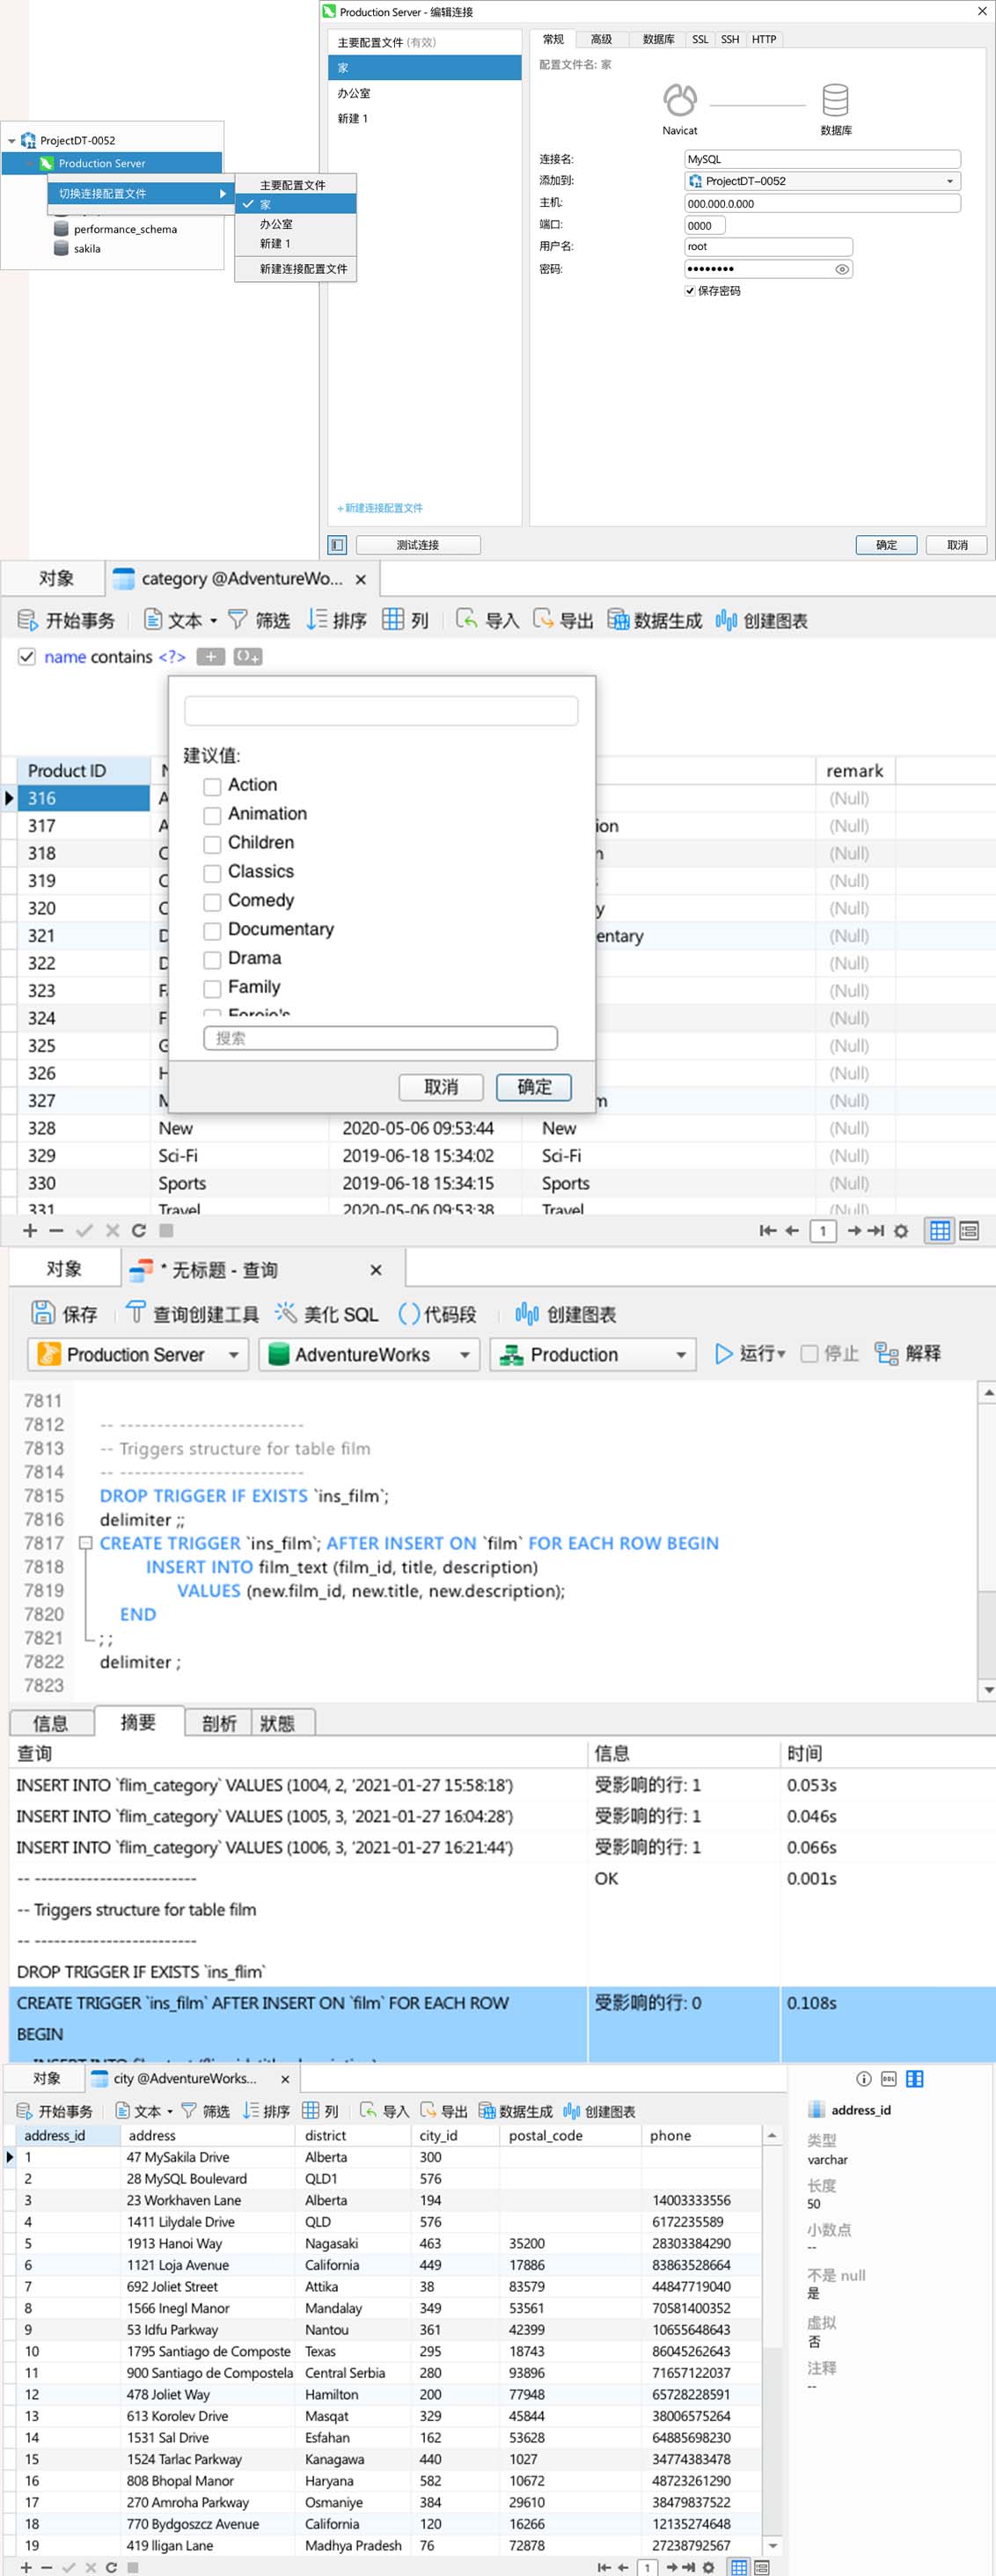The image size is (996, 2576).
Task: Click the 美化 SQL beautify icon
Action: coord(286,1313)
